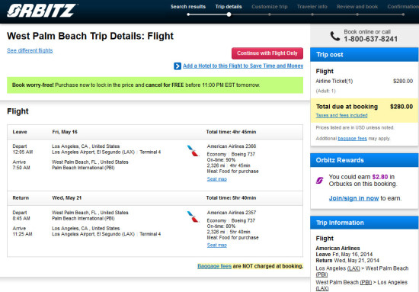Screen dimensions: 419x292
Task: Go to Search results step
Action: (x=188, y=7)
